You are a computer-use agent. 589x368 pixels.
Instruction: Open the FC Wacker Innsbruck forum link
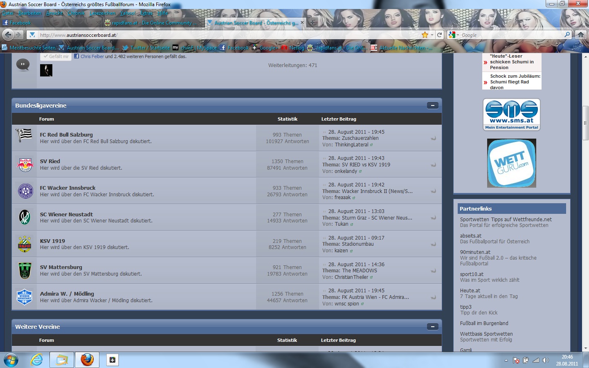[x=67, y=188]
